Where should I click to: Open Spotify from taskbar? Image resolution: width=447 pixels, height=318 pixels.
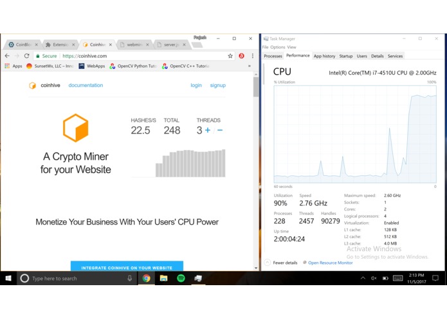point(181,278)
